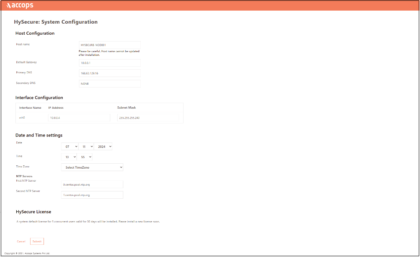The width and height of the screenshot is (420, 257).
Task: Focus the Primary DNS input box
Action: pos(109,73)
